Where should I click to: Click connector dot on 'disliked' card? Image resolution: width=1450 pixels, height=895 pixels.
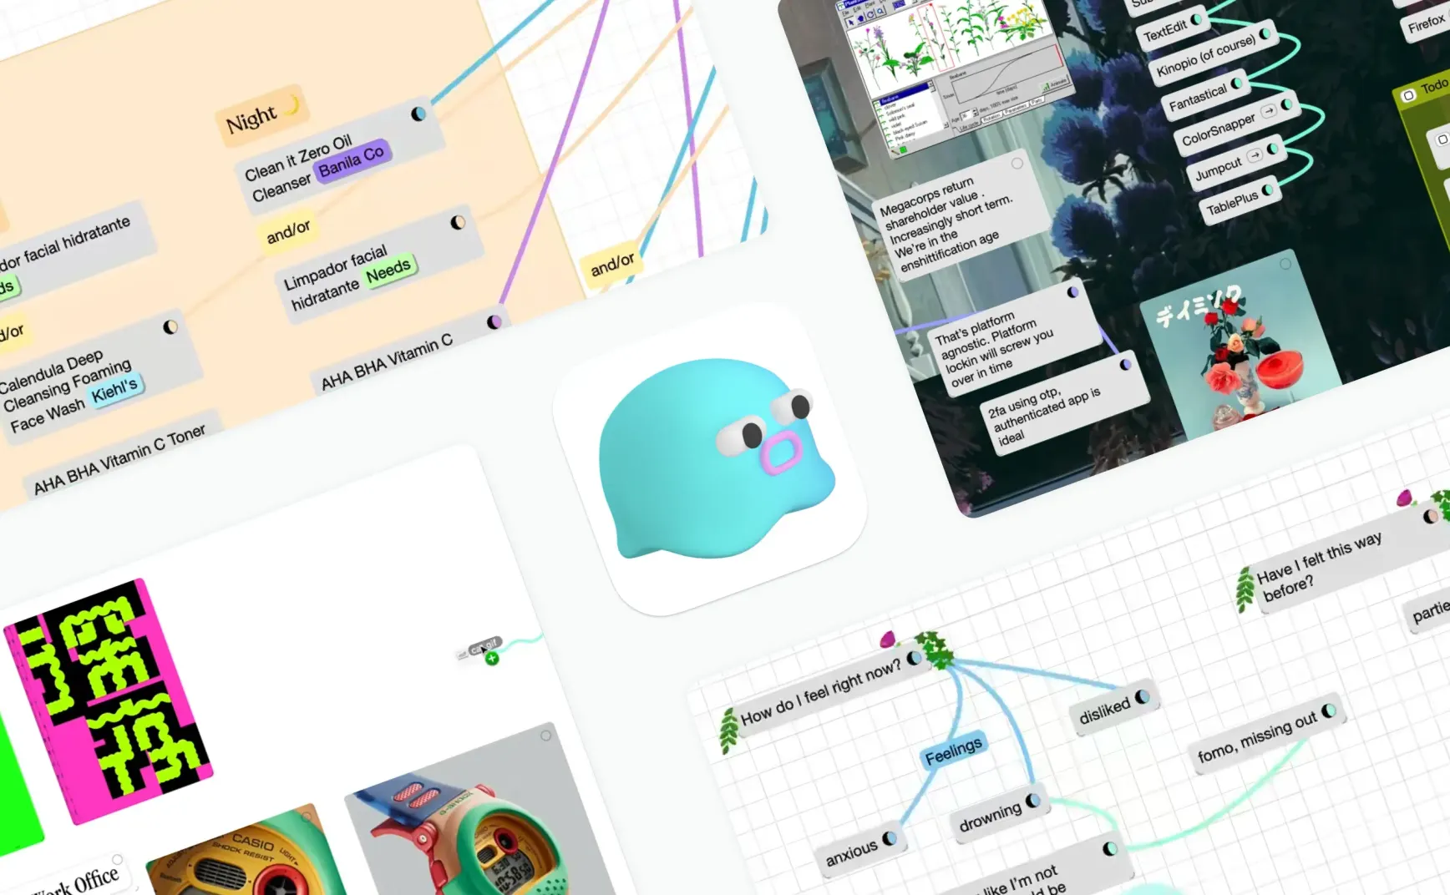click(1142, 696)
